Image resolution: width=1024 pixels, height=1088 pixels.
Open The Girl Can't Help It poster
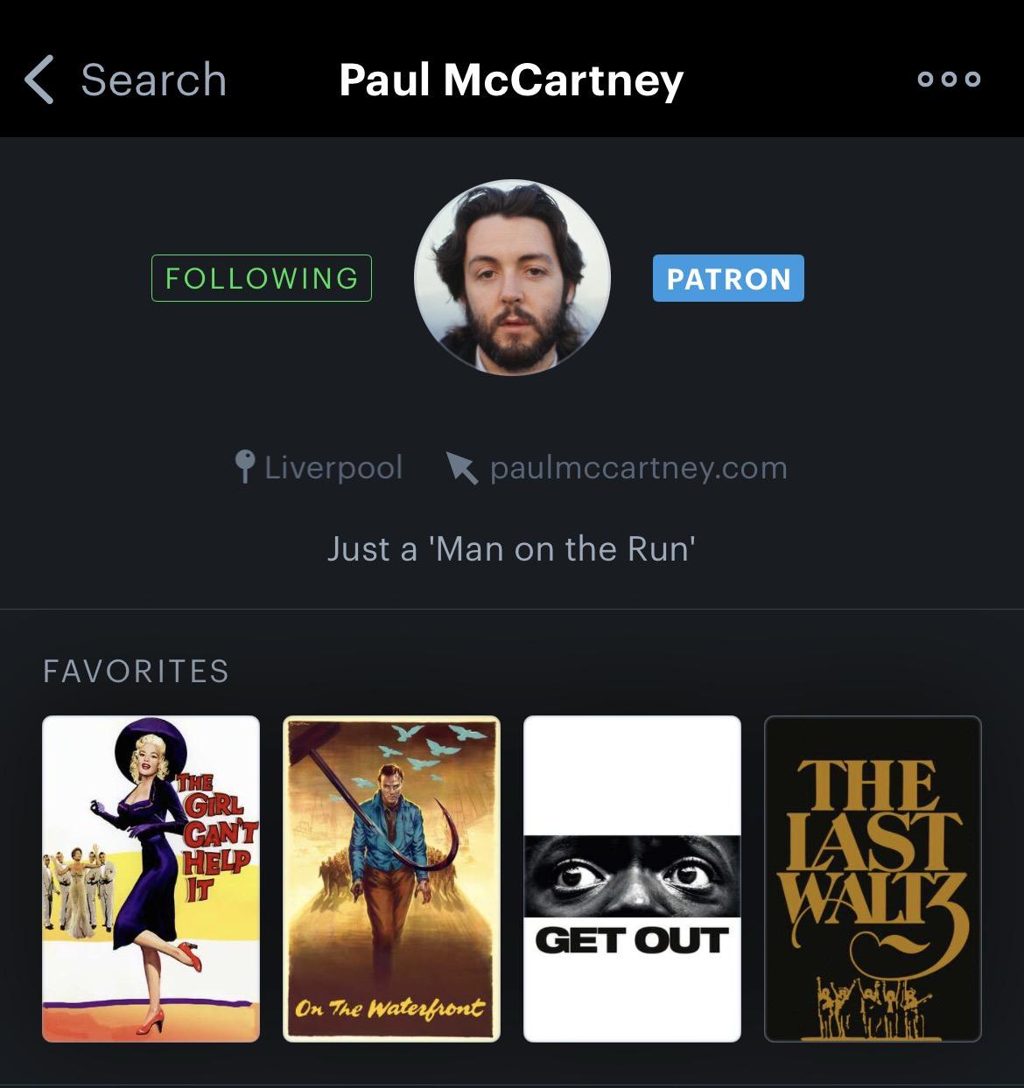pos(151,879)
